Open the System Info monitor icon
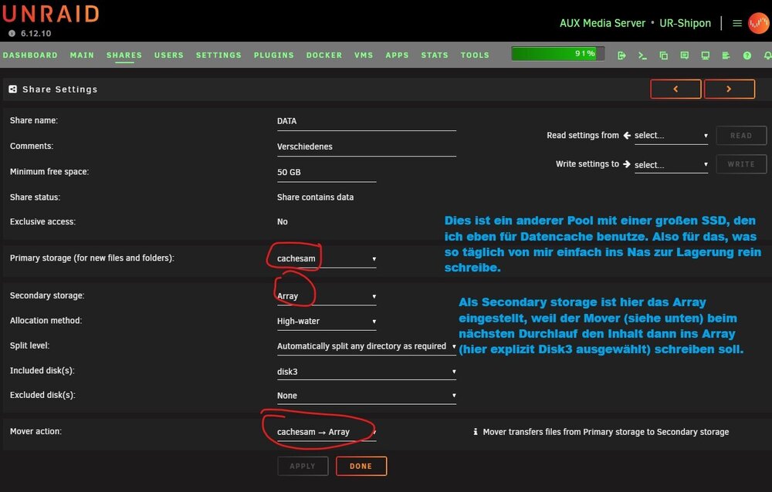The width and height of the screenshot is (772, 492). tap(706, 56)
